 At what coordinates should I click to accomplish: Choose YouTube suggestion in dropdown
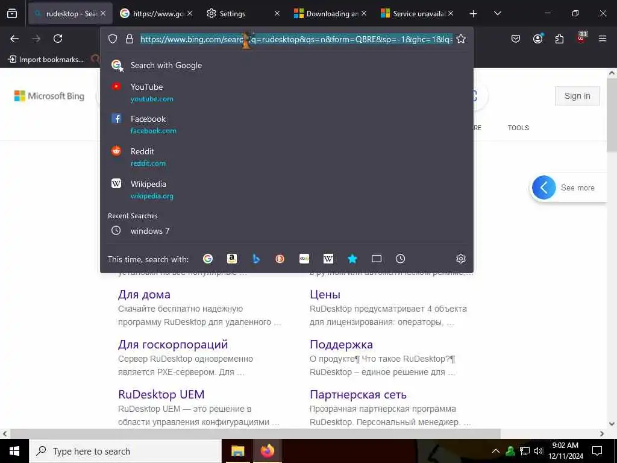[287, 92]
